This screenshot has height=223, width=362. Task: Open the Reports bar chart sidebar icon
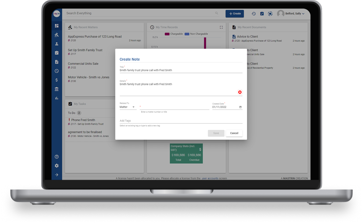(56, 98)
